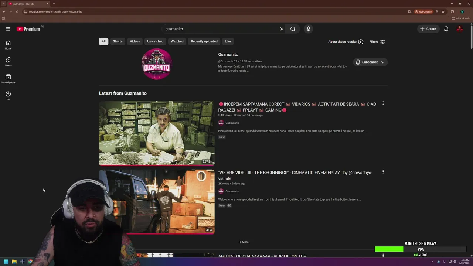The image size is (473, 266).
Task: Click the circular app icon in taskbar
Action: pos(22,262)
